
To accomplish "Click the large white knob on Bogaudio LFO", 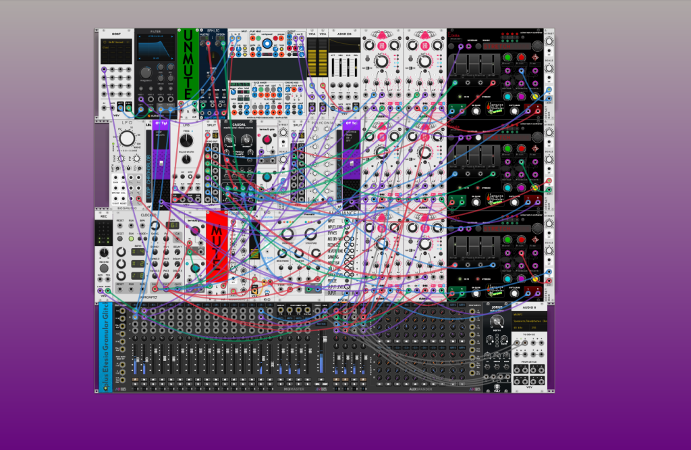I will pos(127,139).
